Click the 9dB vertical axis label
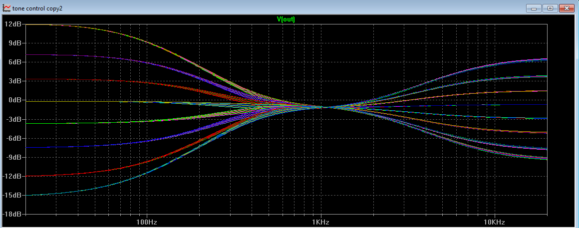579x228 pixels. pos(15,43)
